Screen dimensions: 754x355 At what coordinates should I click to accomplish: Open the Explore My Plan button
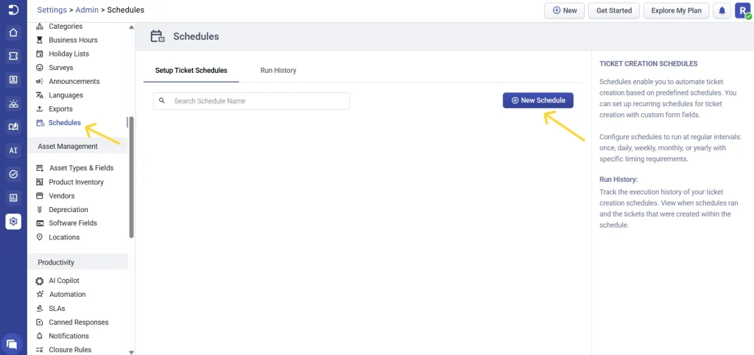pos(676,10)
